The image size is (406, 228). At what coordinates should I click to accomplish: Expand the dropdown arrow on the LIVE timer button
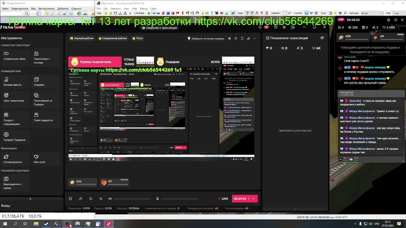(x=253, y=199)
